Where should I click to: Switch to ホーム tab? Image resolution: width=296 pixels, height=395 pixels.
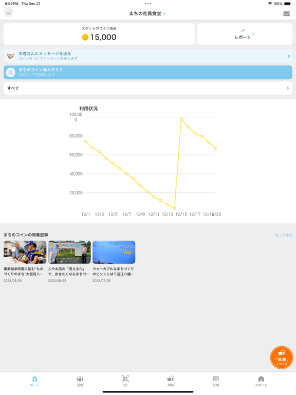click(x=35, y=381)
